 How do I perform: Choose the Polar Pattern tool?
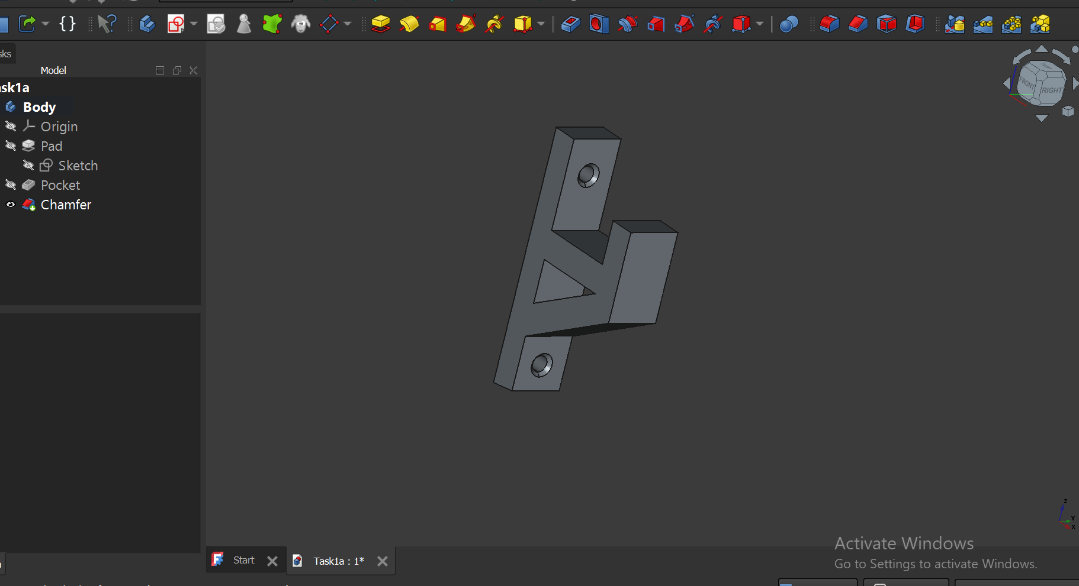pos(1011,24)
